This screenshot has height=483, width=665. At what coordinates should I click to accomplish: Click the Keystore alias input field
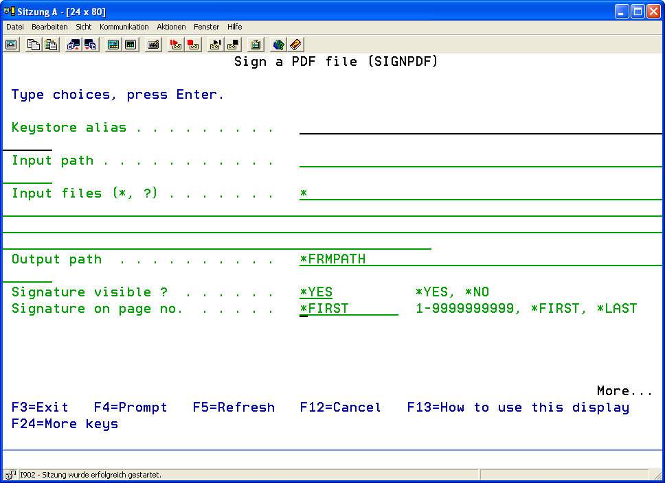tap(480, 127)
